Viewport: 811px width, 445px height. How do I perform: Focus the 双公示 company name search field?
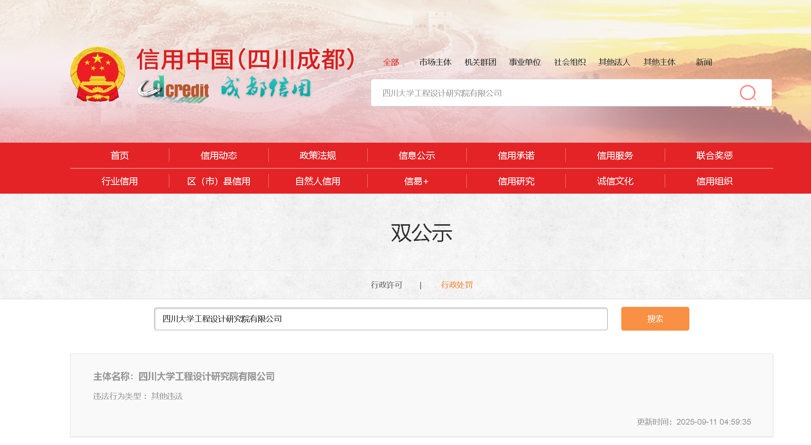(381, 319)
